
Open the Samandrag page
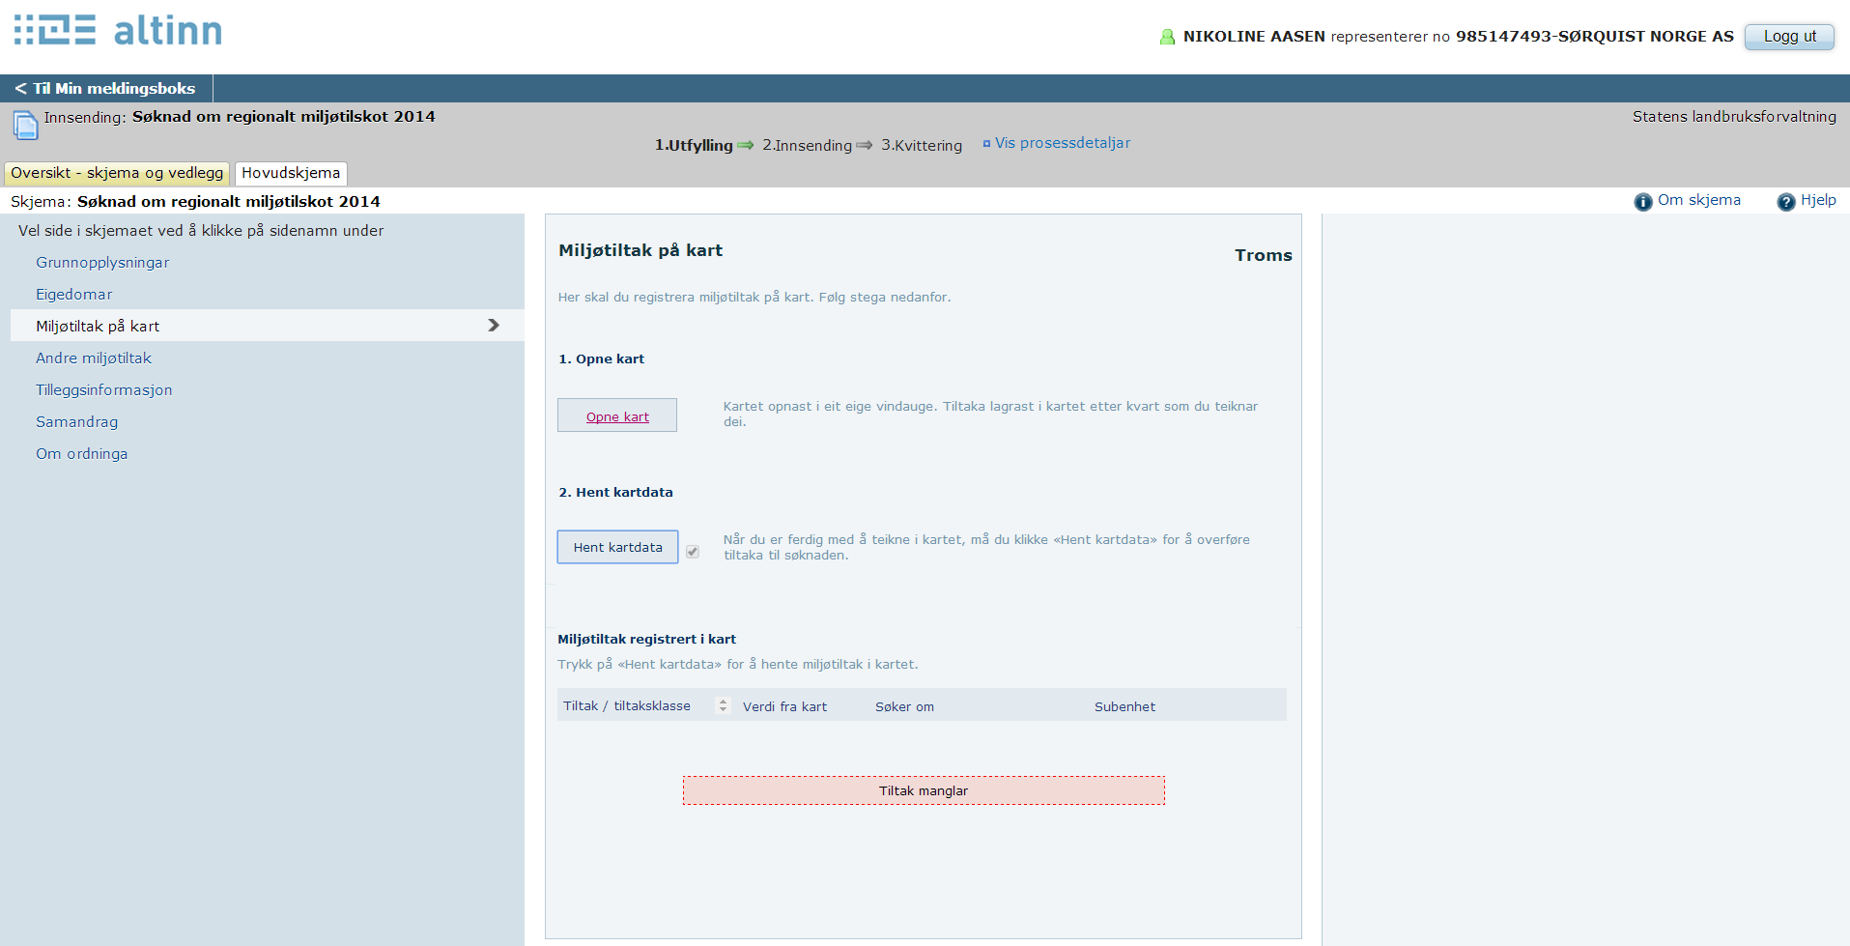(77, 421)
